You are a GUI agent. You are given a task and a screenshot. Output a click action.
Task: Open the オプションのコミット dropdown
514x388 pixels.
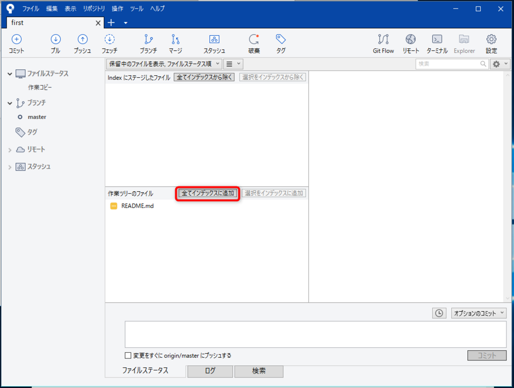click(x=478, y=313)
